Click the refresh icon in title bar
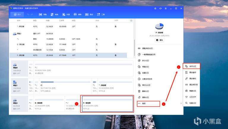The width and height of the screenshot is (228, 129). 160,8
